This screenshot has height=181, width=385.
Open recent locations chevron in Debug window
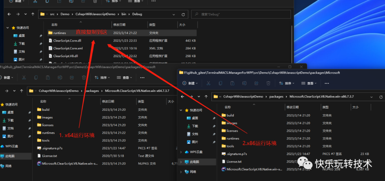[25, 14]
